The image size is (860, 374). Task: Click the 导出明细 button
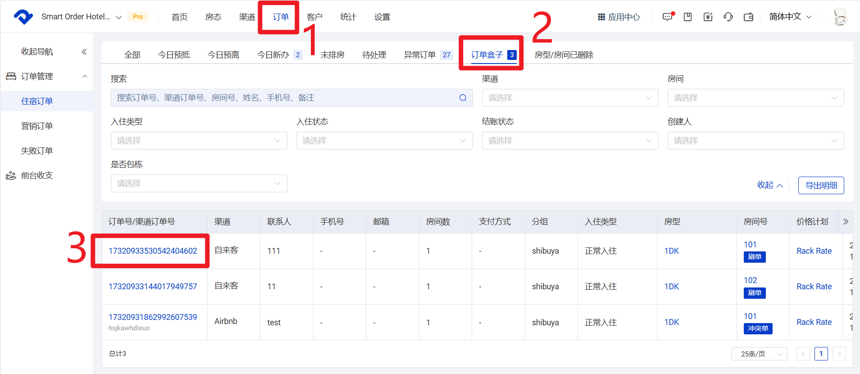(821, 185)
